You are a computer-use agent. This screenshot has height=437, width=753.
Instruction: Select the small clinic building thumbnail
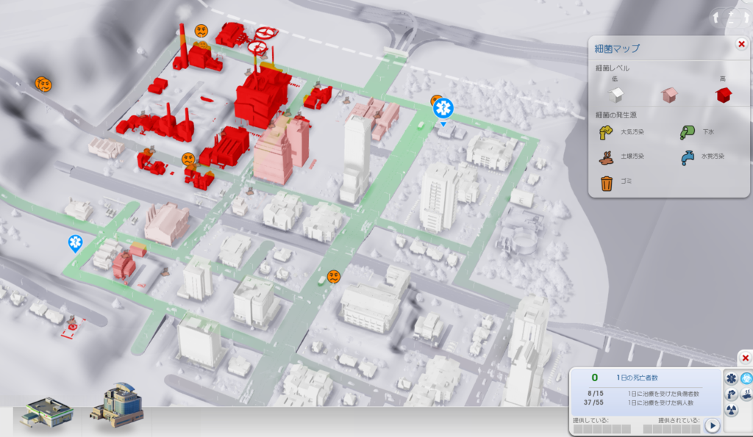tap(46, 412)
